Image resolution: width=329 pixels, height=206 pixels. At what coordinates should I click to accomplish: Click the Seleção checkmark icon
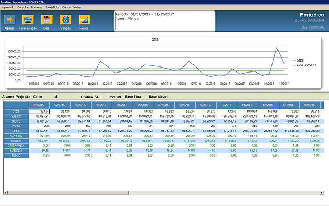(65, 20)
